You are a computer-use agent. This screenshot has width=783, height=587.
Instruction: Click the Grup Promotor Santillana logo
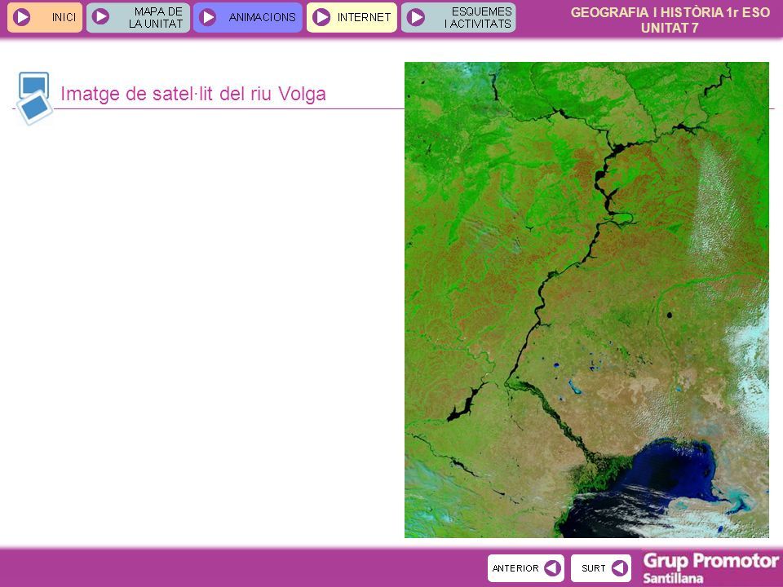[x=710, y=568]
